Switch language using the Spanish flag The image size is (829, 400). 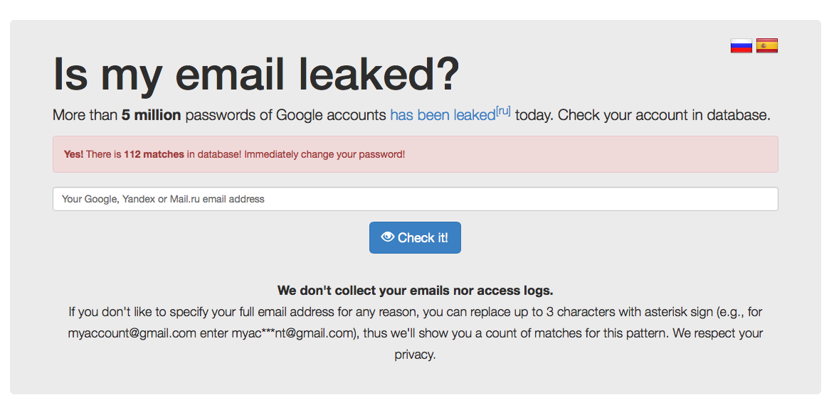[x=766, y=46]
